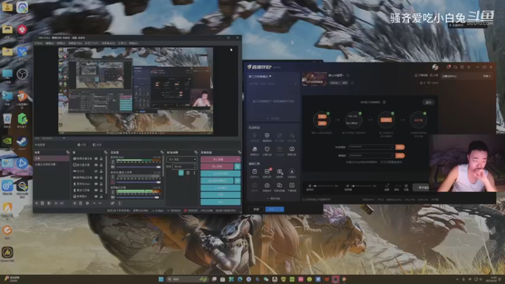The height and width of the screenshot is (284, 505).
Task: Expand more functions at Douyu tools panel bottom
Action: click(x=273, y=198)
